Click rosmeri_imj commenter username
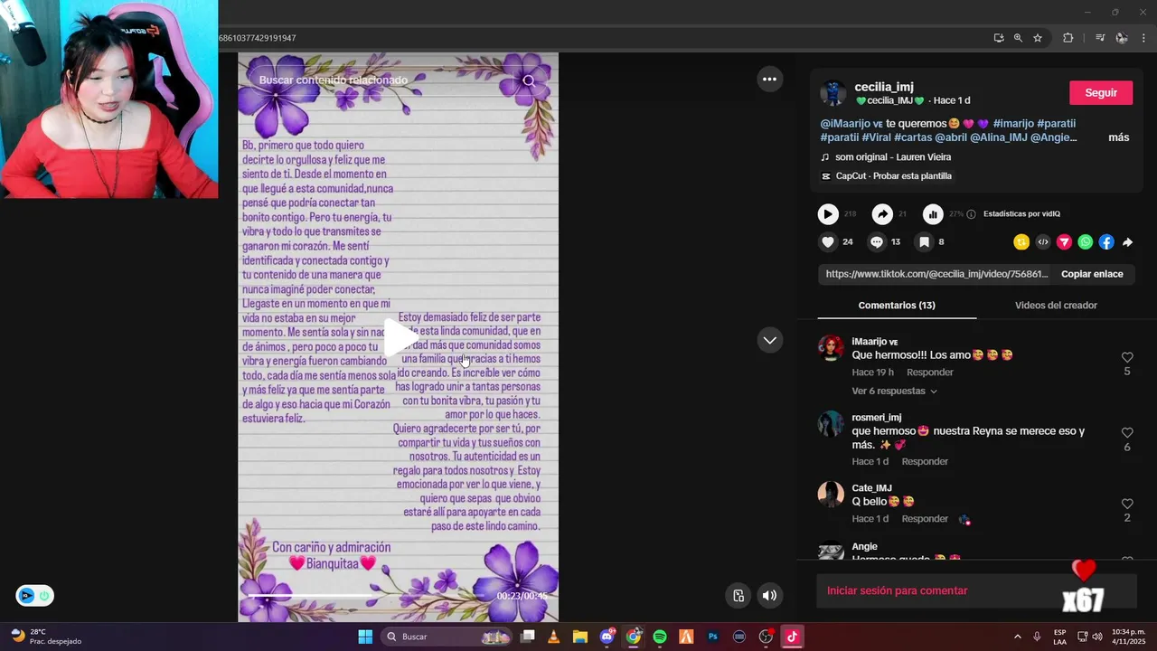This screenshot has width=1157, height=651. pos(877,418)
